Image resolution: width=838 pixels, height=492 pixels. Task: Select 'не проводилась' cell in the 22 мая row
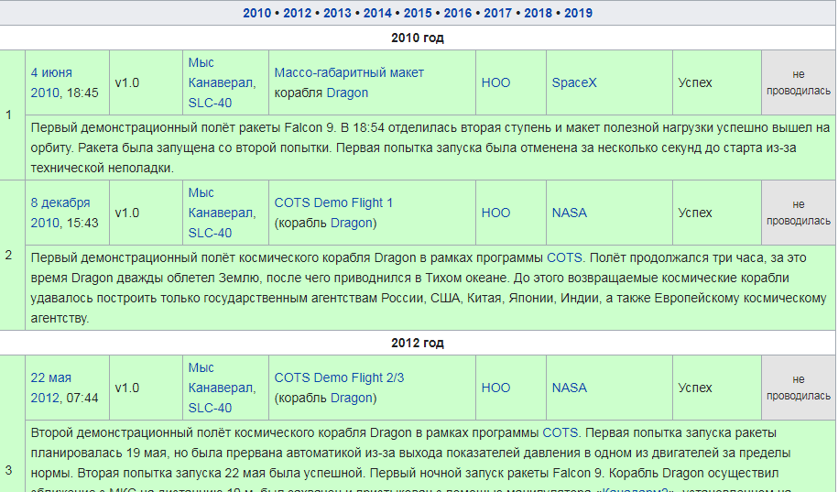point(799,388)
